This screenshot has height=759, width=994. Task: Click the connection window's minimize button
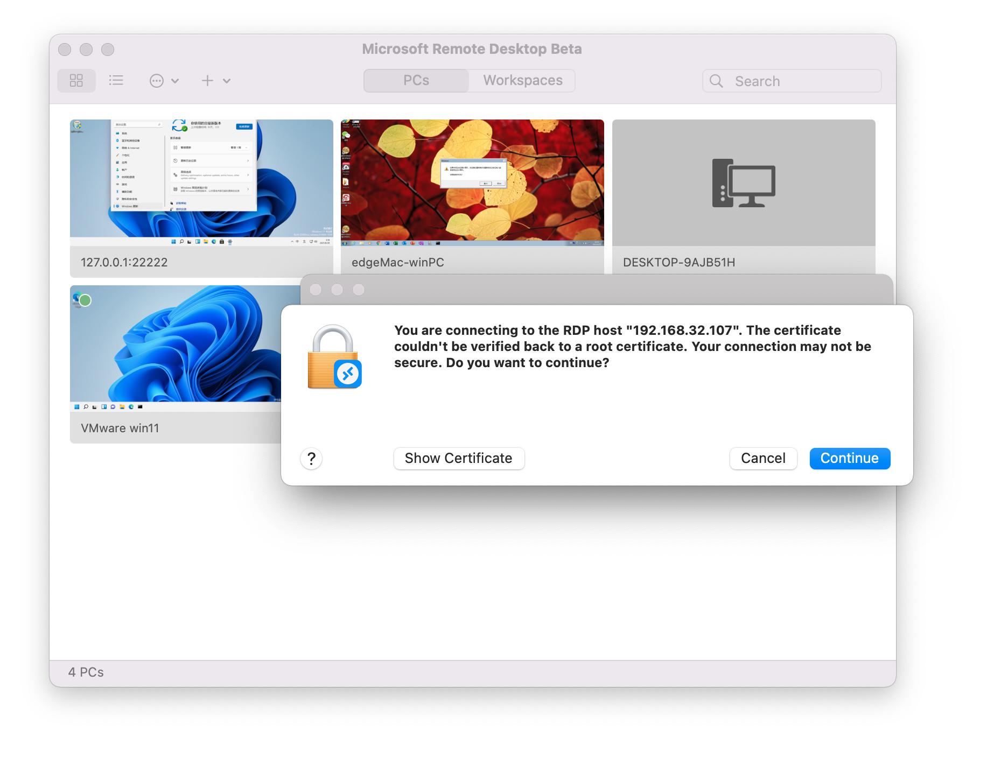tap(337, 290)
